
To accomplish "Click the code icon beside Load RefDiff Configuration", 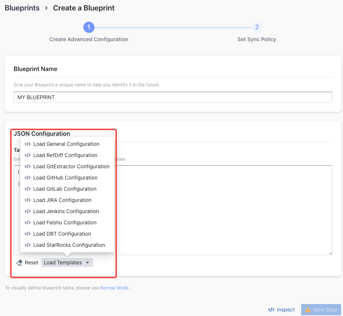I will 28,155.
